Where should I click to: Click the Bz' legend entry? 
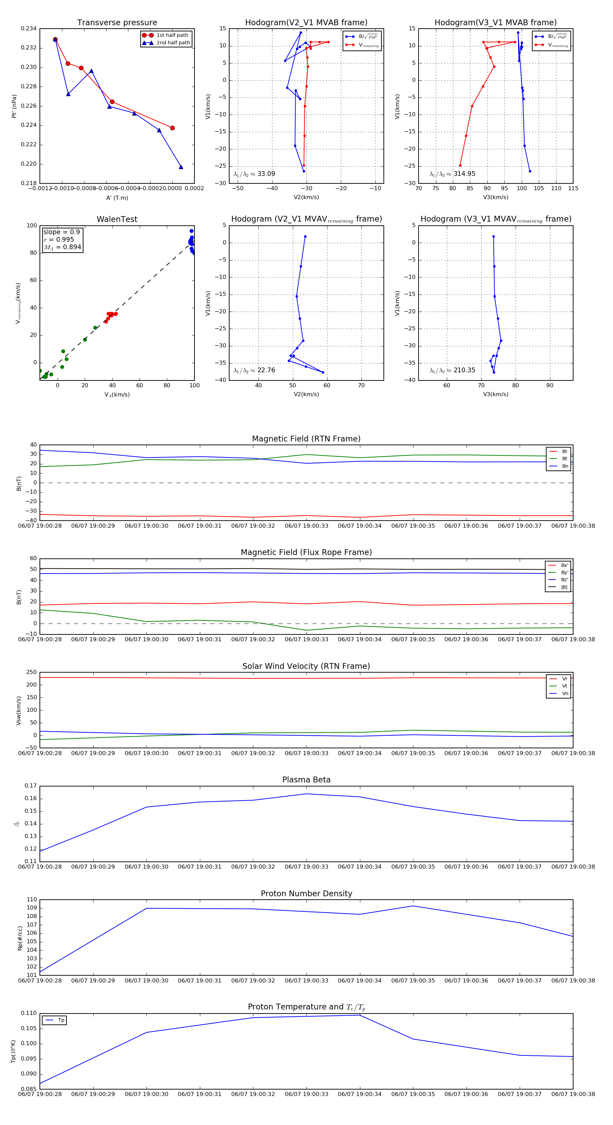(x=558, y=580)
